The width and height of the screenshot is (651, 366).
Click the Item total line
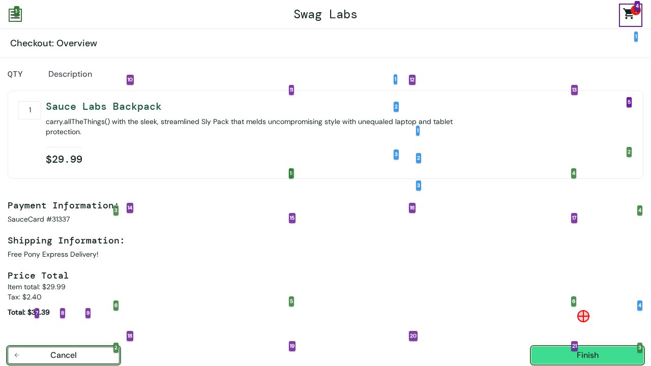click(x=37, y=287)
